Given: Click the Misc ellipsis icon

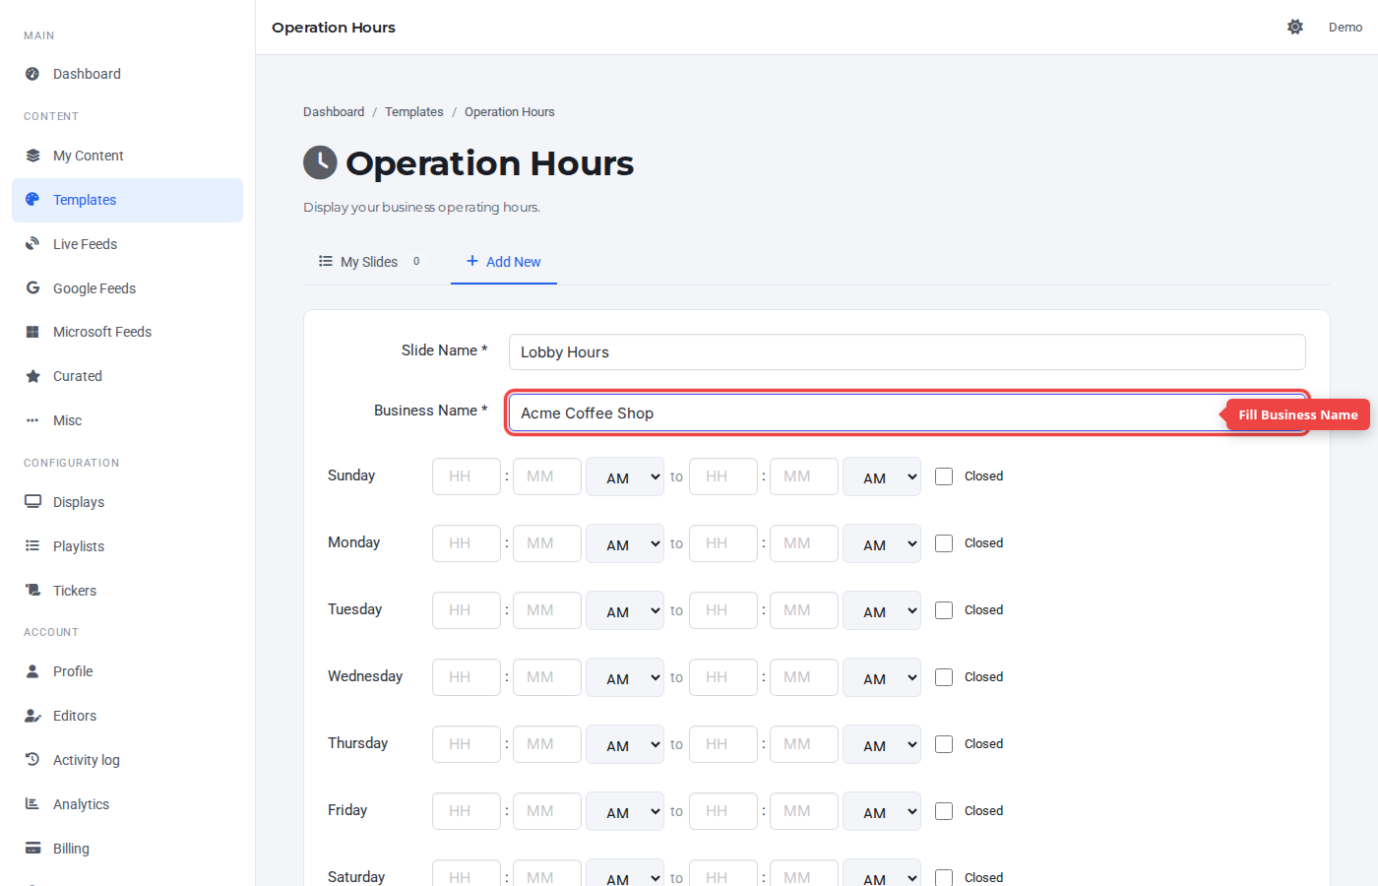Looking at the screenshot, I should point(32,420).
